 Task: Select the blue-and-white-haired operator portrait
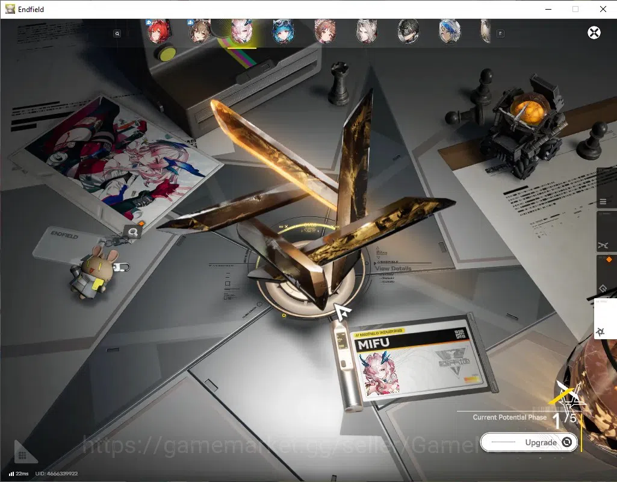coord(450,31)
